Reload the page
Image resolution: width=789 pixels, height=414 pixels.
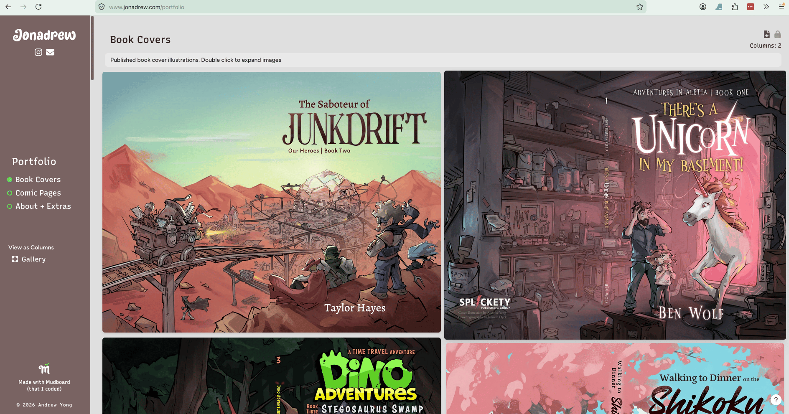coord(38,7)
